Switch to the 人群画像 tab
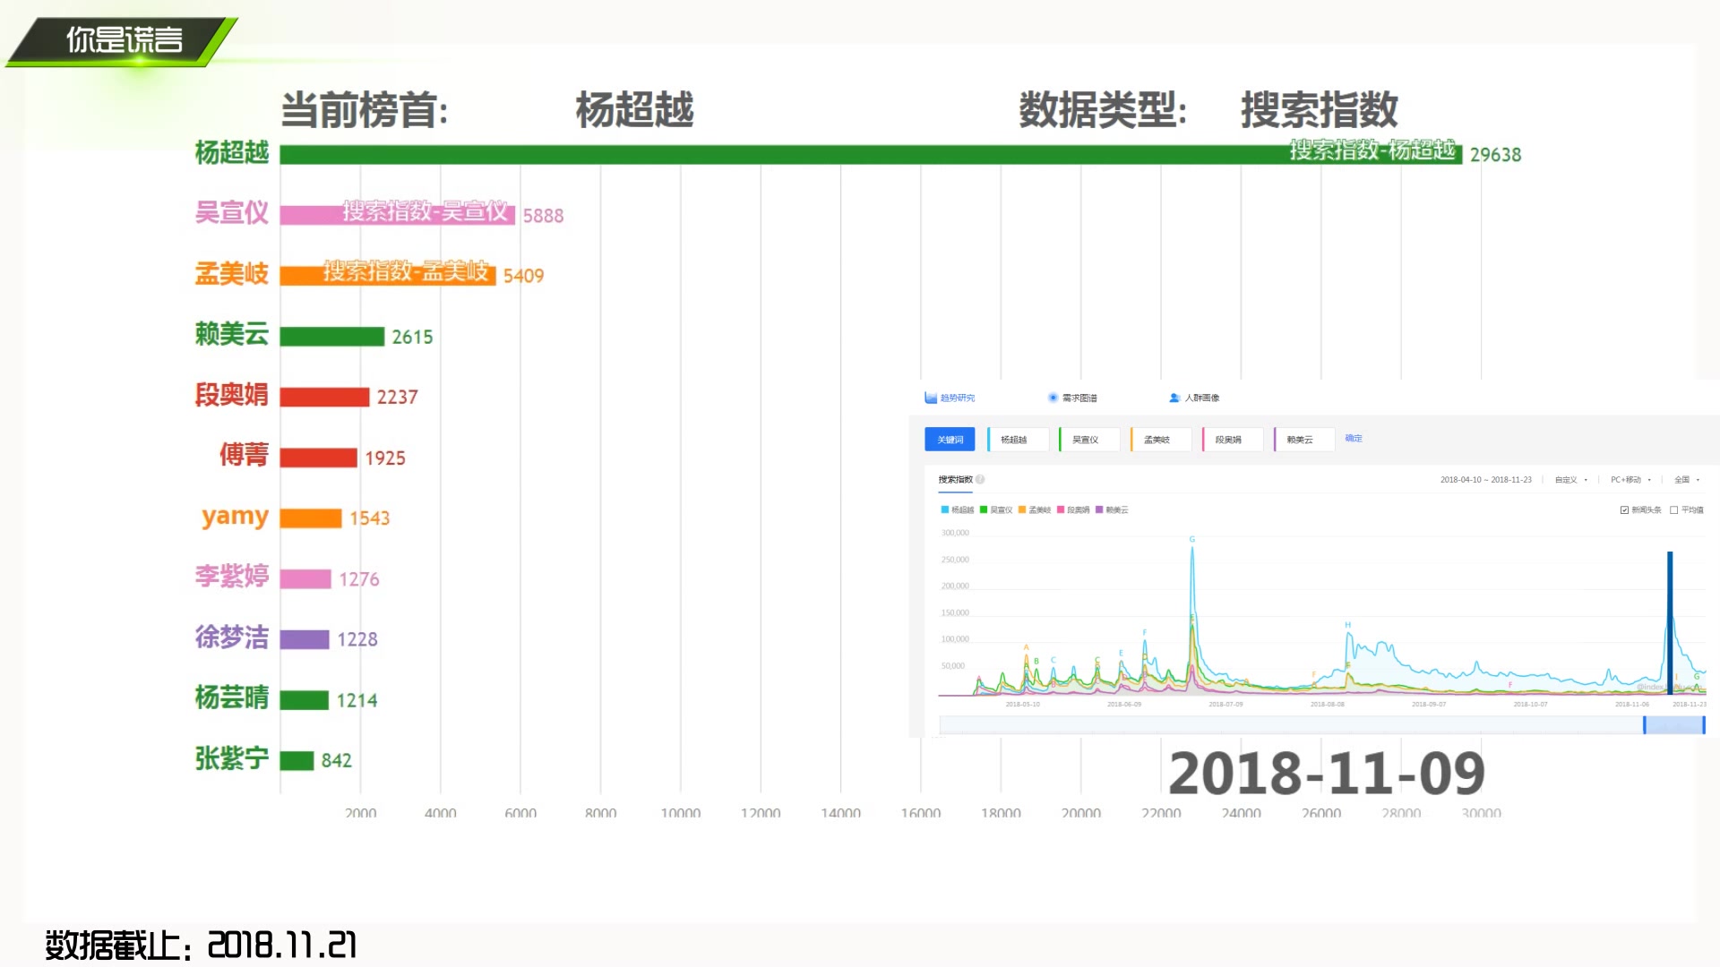 tap(1194, 398)
